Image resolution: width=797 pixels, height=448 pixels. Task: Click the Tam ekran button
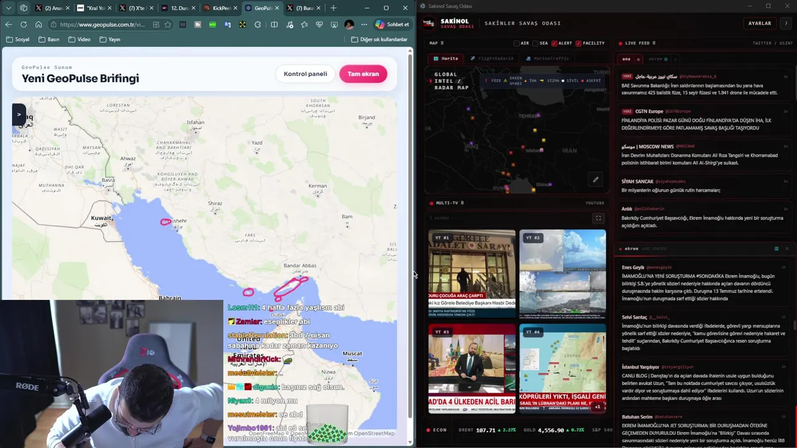(x=363, y=74)
